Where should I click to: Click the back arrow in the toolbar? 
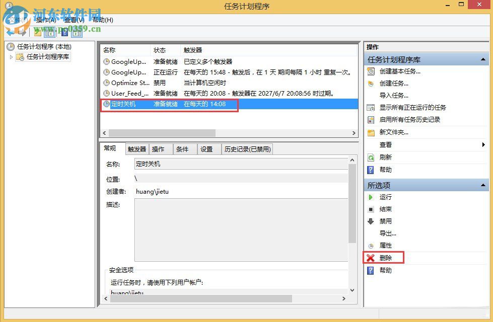[x=9, y=32]
